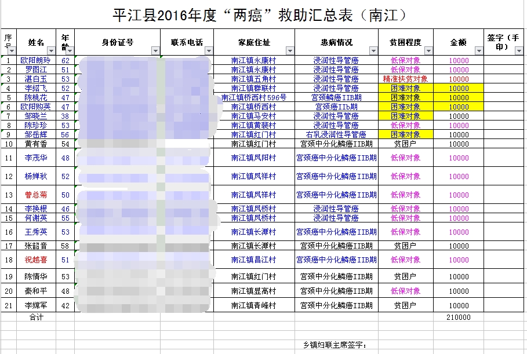Open the 联系电话 filter dropdown
The height and width of the screenshot is (354, 527).
(x=209, y=51)
